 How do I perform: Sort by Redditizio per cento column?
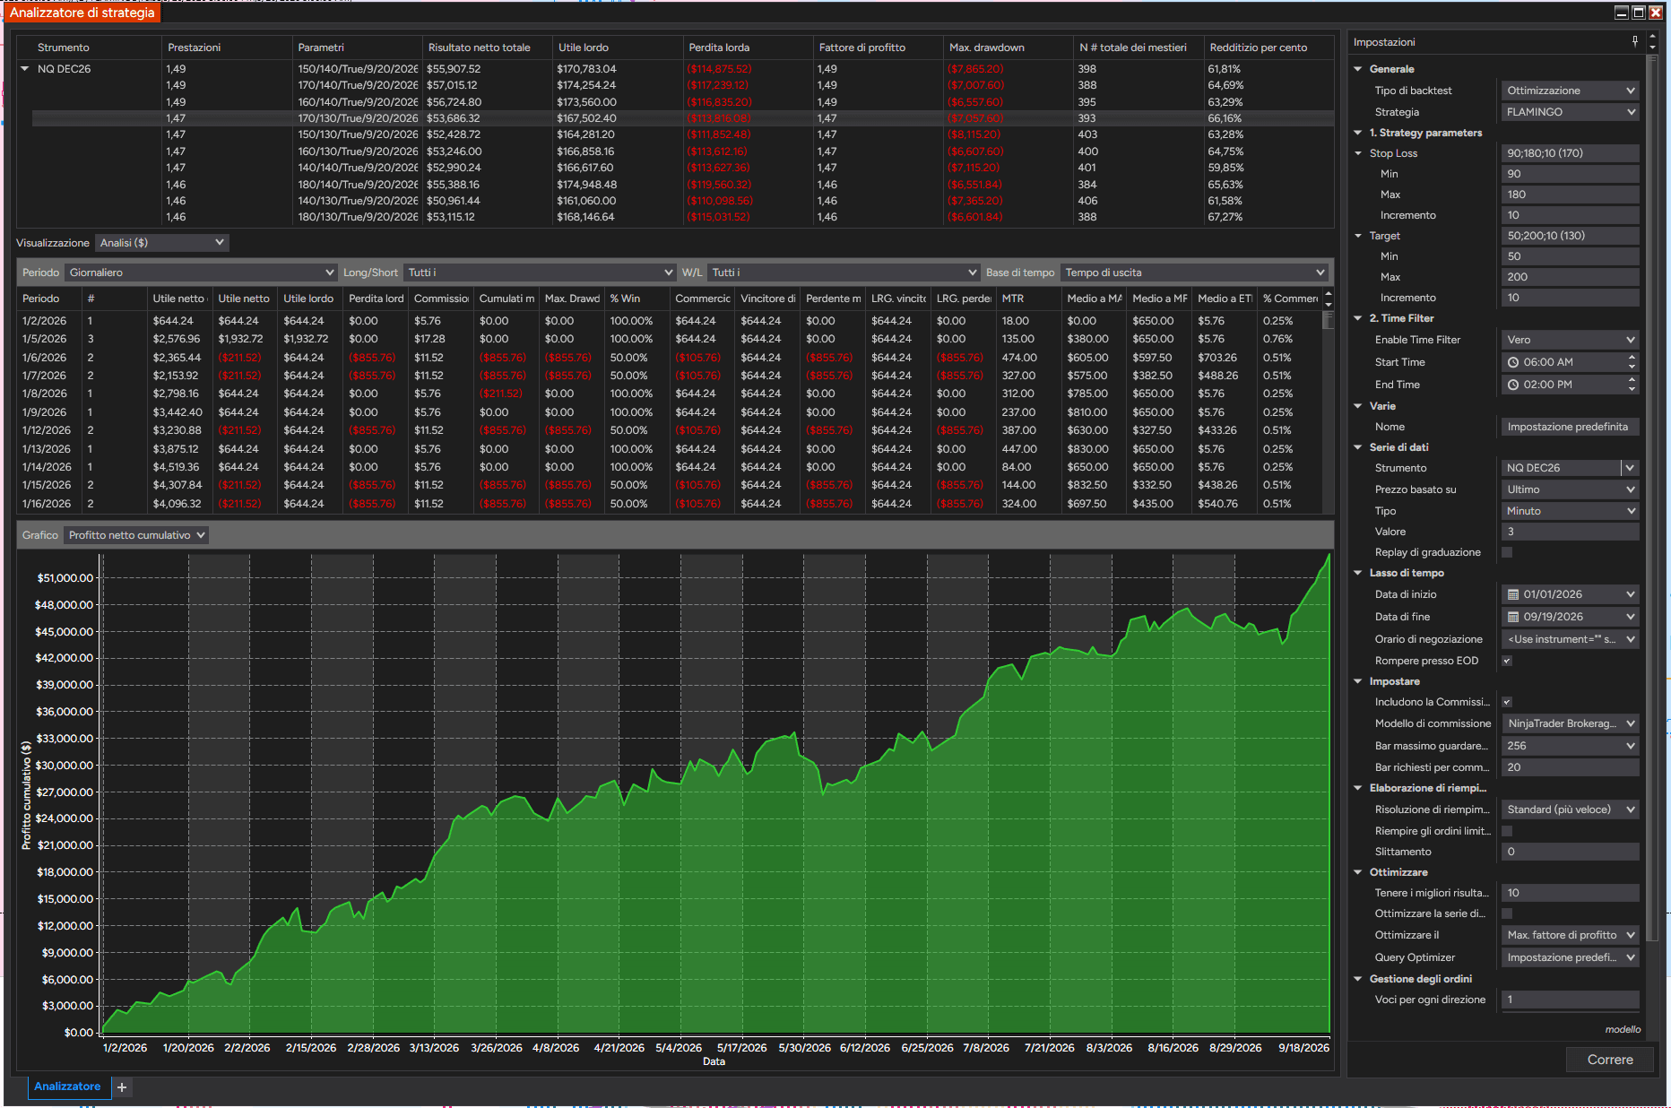[x=1268, y=48]
